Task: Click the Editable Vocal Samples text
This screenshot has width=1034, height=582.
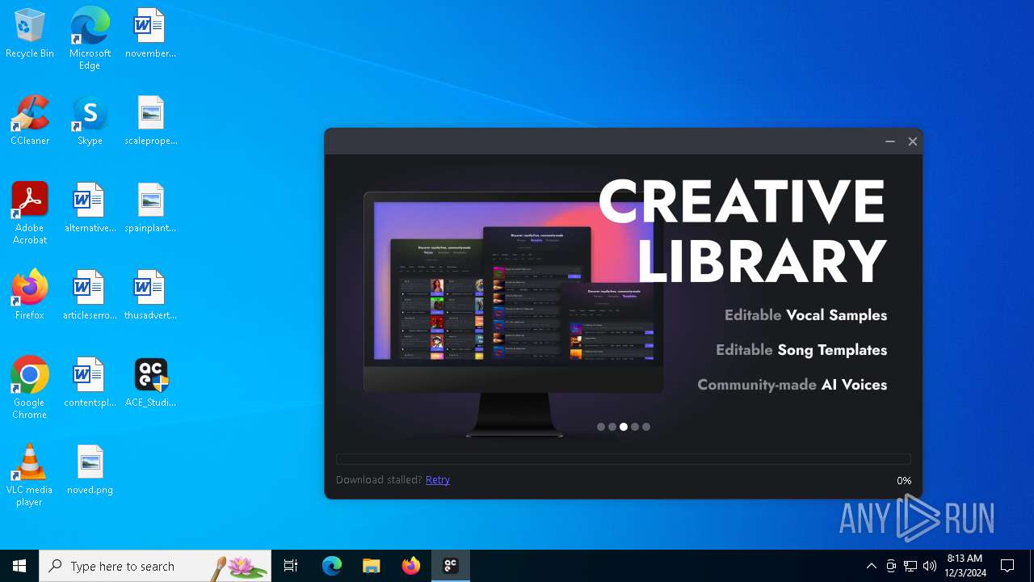Action: point(805,315)
